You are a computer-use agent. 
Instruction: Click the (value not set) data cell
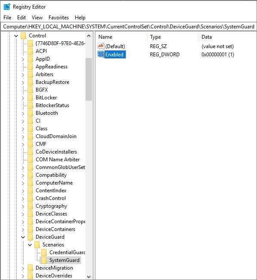(217, 46)
